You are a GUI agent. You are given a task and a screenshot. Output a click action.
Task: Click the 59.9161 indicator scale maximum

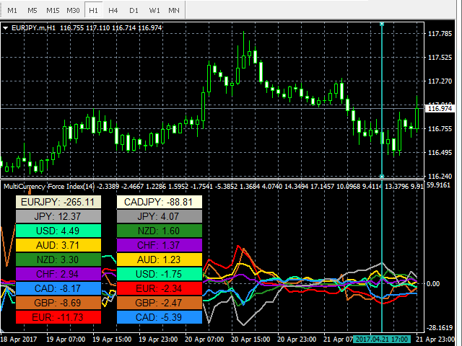click(438, 185)
